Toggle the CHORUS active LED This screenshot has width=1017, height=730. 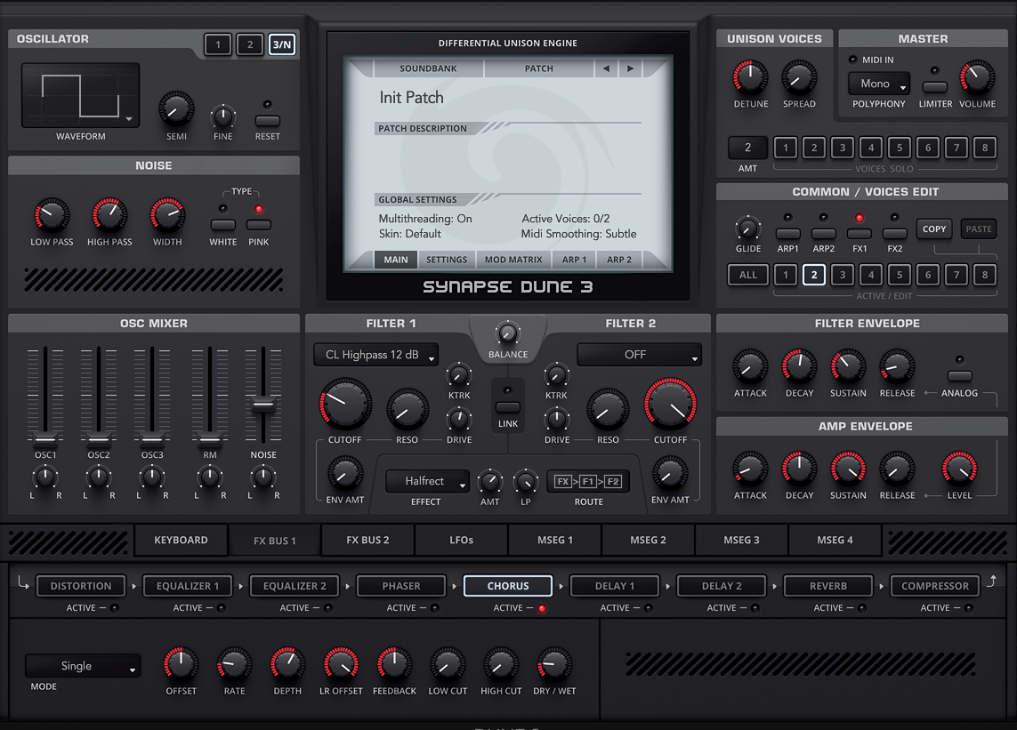point(542,608)
